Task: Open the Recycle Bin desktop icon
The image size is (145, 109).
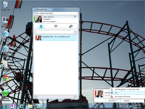Action: pyautogui.click(x=6, y=6)
